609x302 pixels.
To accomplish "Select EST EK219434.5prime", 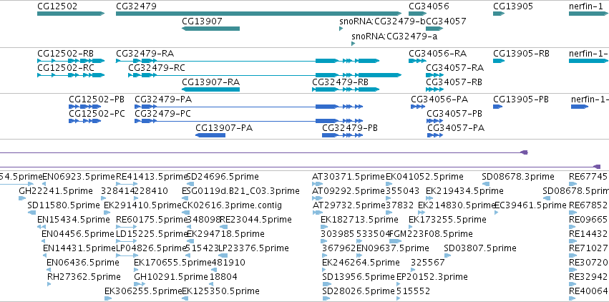I will tap(464, 191).
